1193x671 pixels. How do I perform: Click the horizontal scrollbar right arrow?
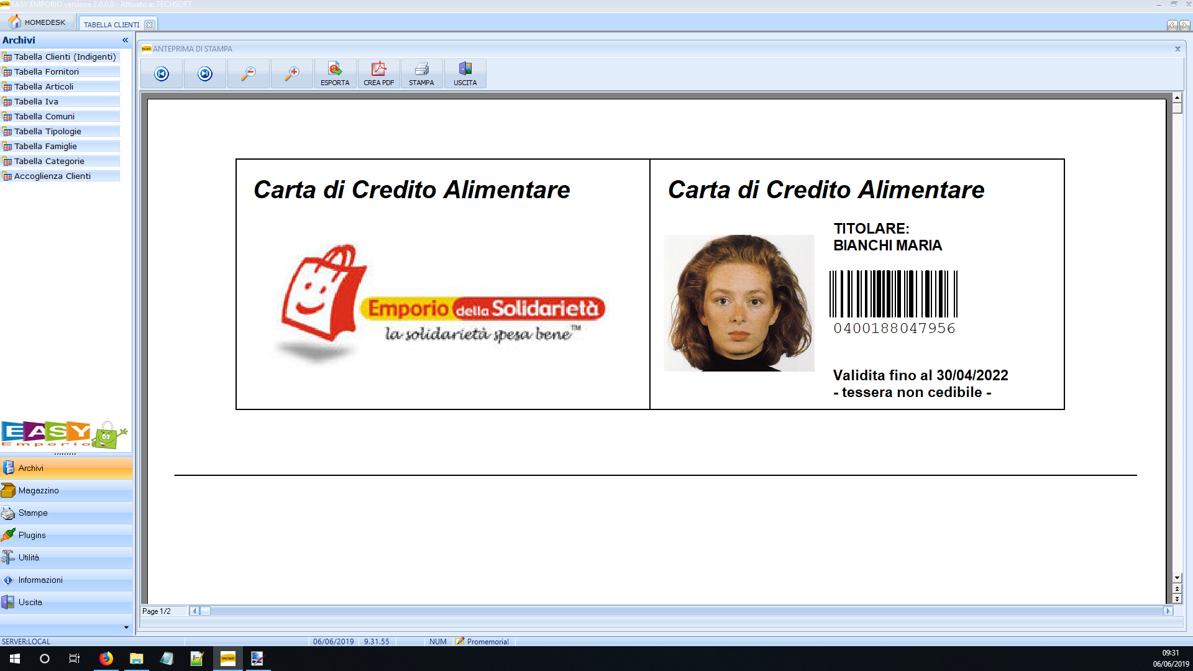(1168, 611)
